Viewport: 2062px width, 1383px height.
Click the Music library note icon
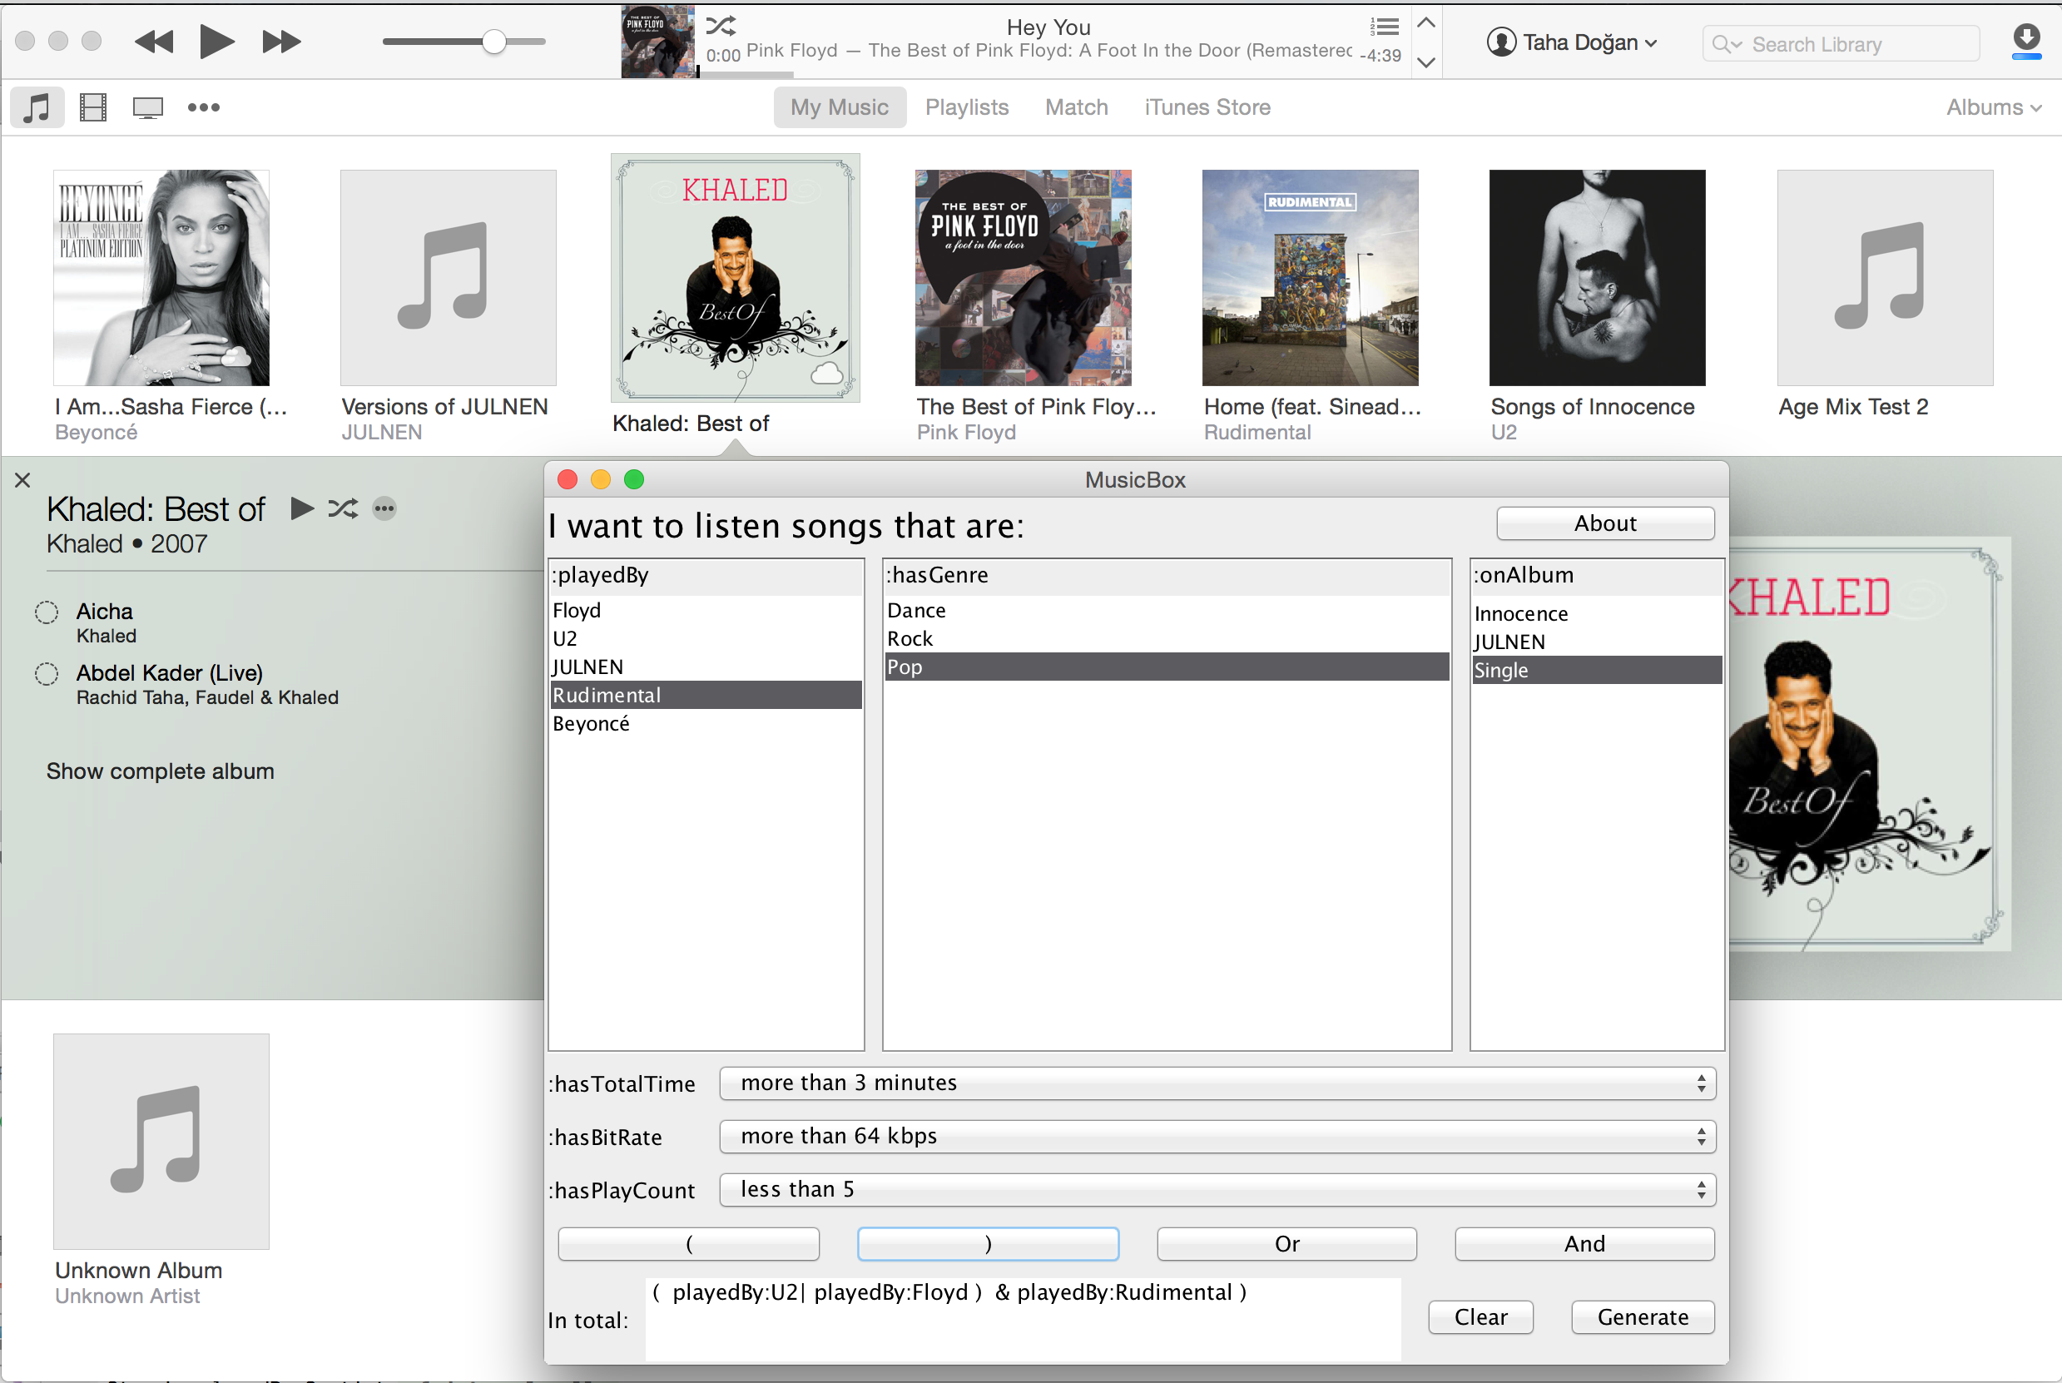click(x=36, y=107)
